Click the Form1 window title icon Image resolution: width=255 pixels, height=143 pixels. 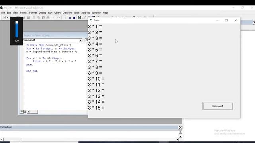(91, 21)
